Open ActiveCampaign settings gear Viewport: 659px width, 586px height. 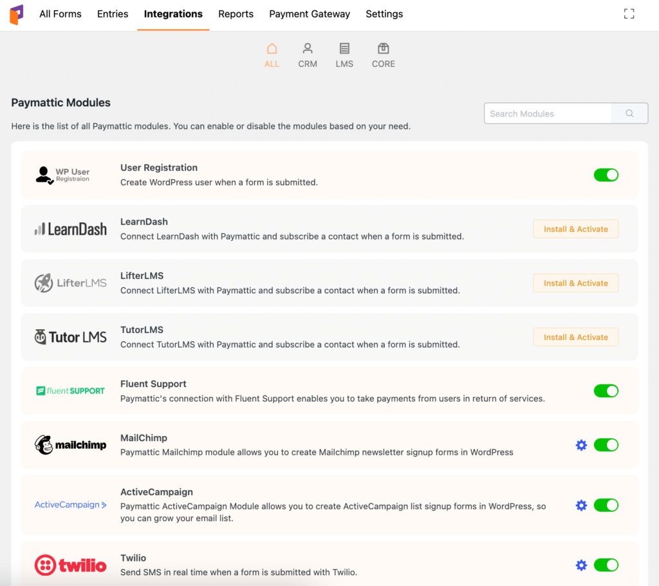coord(581,506)
